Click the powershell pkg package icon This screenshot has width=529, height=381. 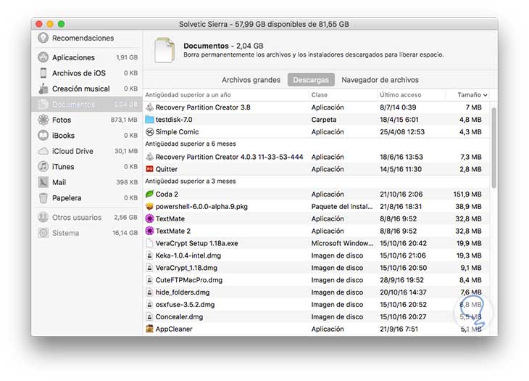pyautogui.click(x=149, y=206)
